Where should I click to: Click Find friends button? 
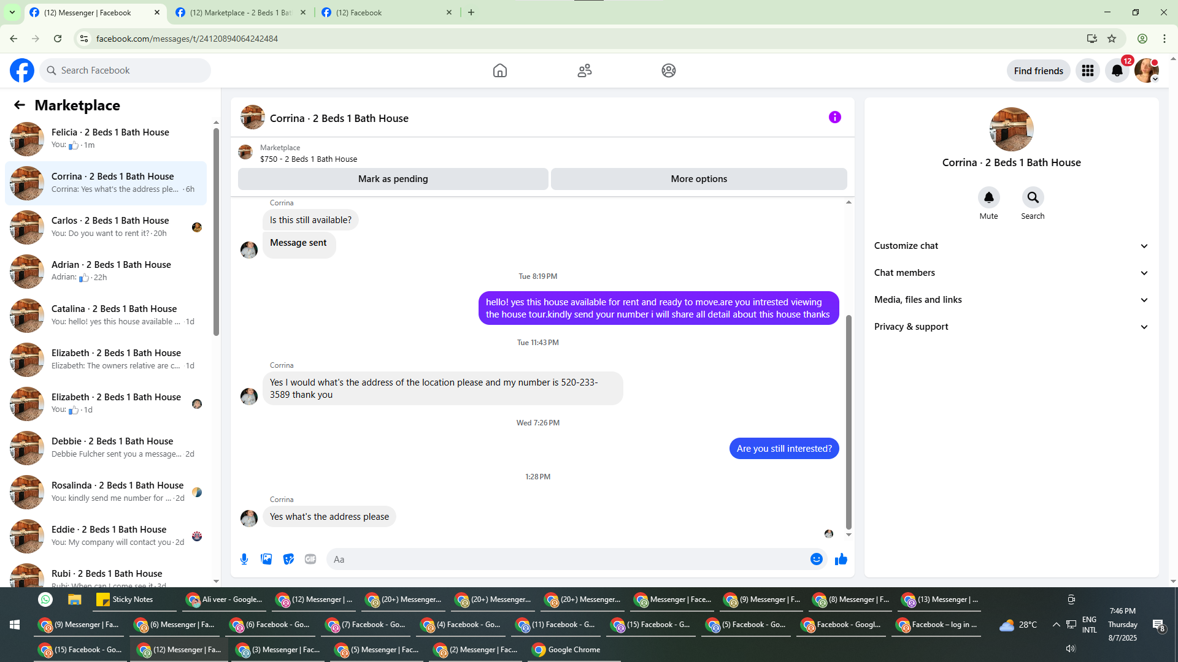coord(1039,70)
